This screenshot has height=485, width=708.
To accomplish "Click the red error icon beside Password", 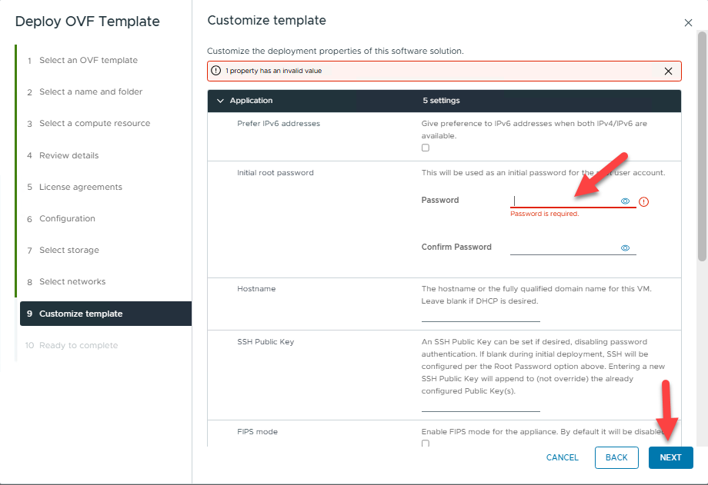I will pos(644,201).
